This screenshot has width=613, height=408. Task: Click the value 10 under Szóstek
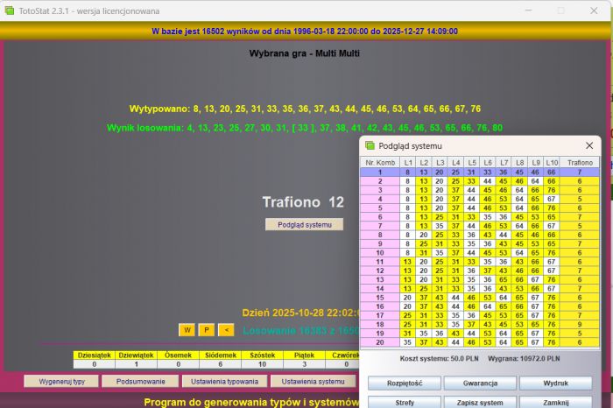pyautogui.click(x=263, y=364)
